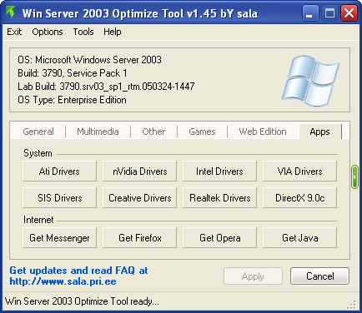Click the 'Build: 3790, Service Pack 1' line
362x313 pixels.
pos(73,73)
